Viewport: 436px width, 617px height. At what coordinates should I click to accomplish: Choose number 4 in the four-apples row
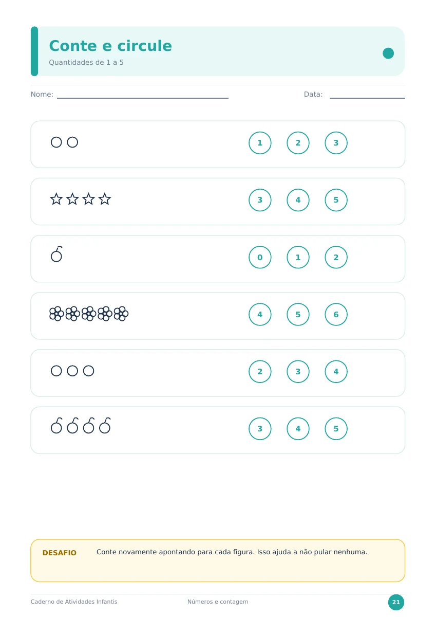tap(298, 429)
